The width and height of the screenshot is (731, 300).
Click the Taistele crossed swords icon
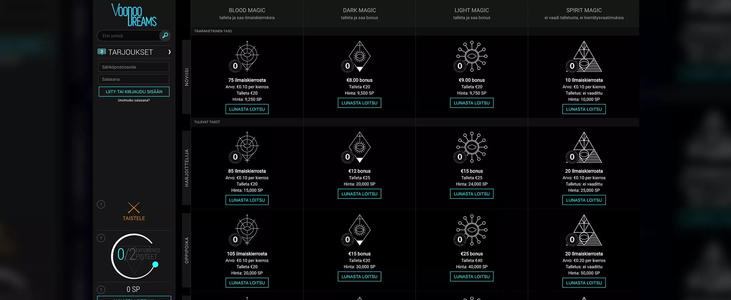tap(134, 208)
